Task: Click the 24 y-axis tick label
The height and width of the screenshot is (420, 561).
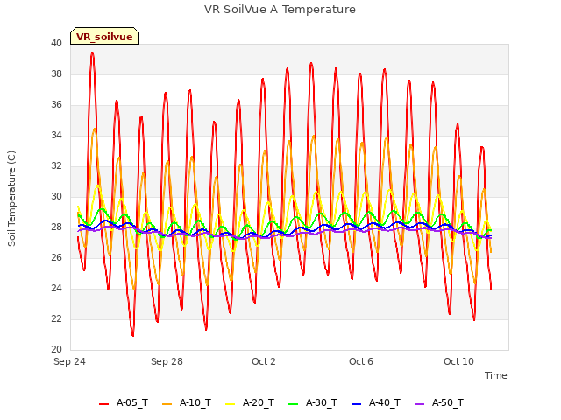Action: coord(56,288)
